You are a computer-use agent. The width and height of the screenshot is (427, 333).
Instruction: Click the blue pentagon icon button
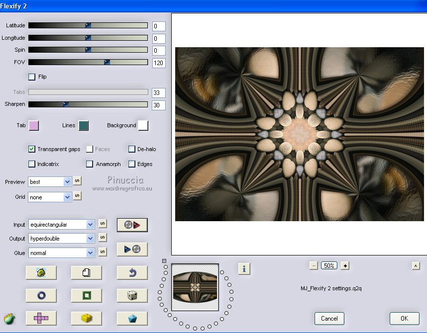(132, 318)
